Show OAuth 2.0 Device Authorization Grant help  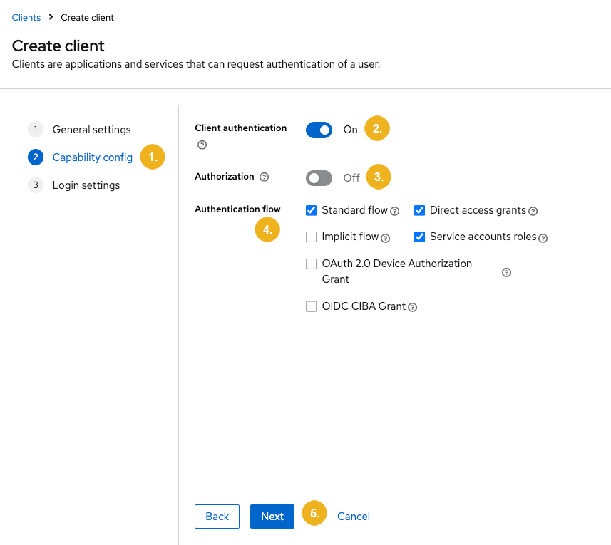[x=507, y=272]
